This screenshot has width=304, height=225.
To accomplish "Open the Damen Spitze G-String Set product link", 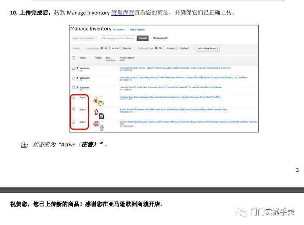I will [x=175, y=68].
